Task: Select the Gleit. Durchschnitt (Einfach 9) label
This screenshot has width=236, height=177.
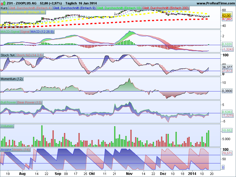Action: [x=74, y=8]
